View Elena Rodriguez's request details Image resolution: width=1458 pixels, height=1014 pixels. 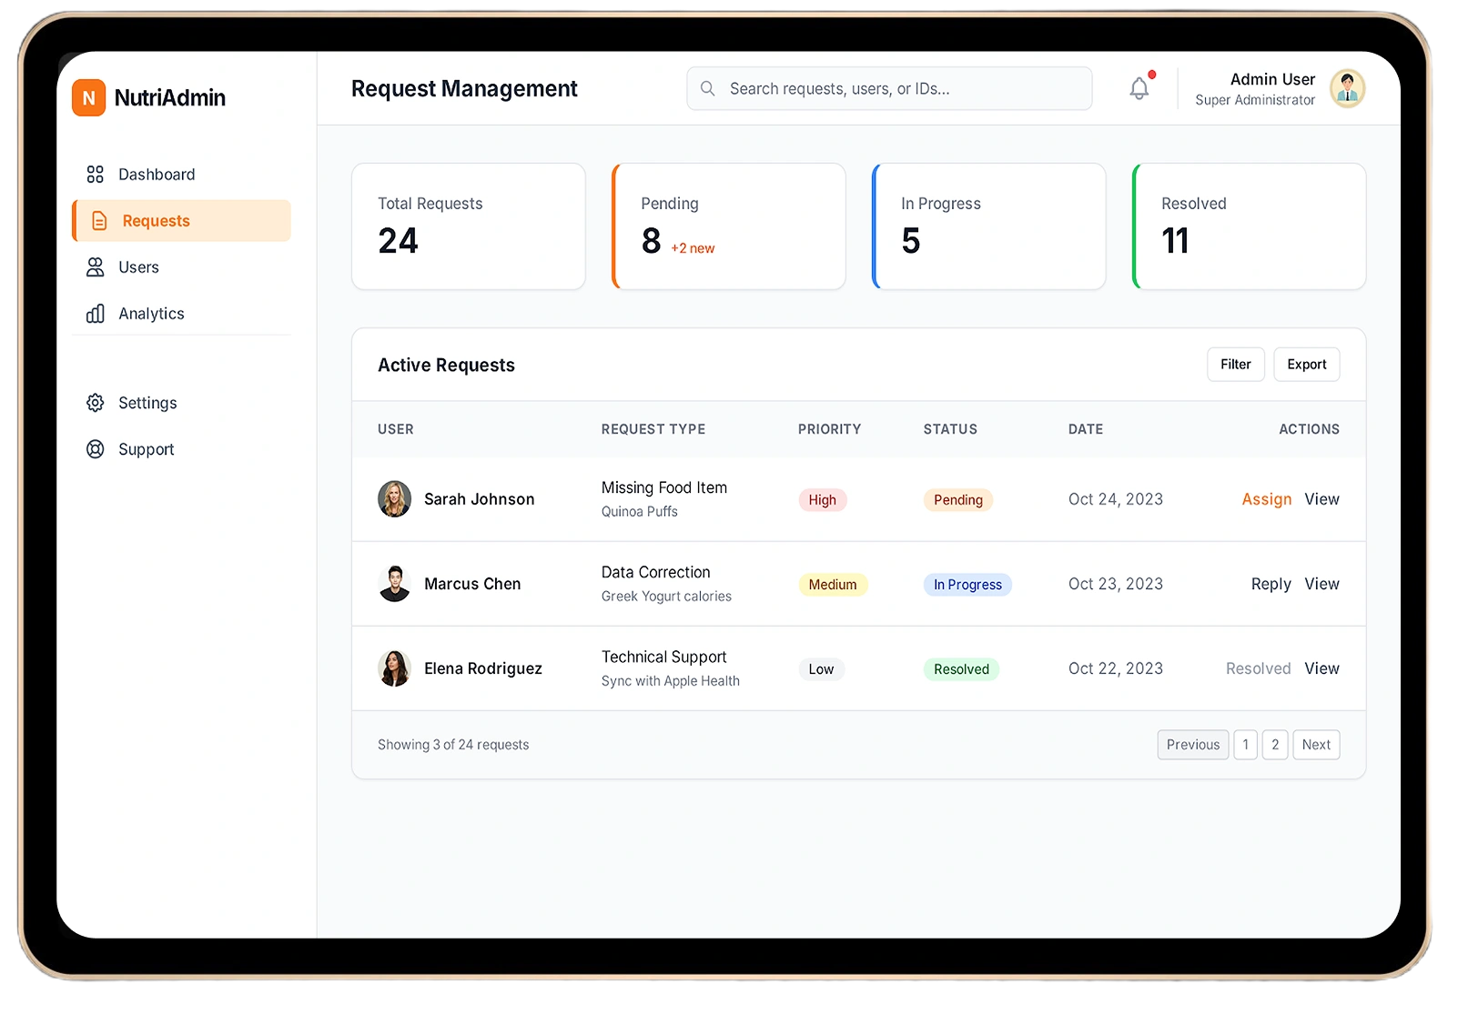coord(1321,668)
